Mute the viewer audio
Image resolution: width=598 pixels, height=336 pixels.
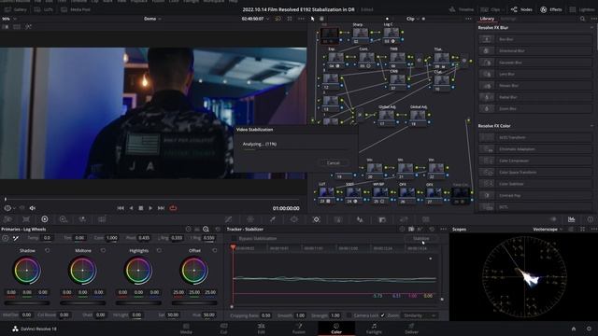(x=33, y=208)
